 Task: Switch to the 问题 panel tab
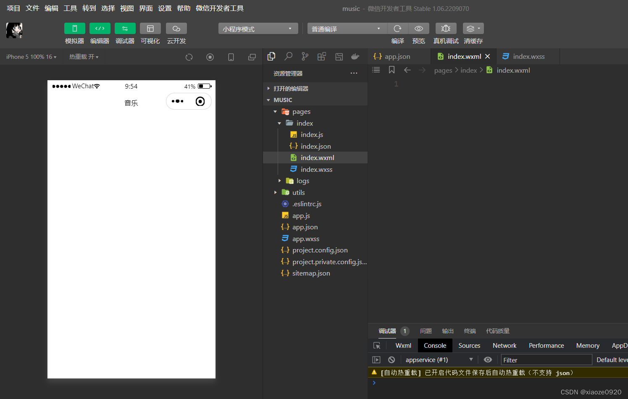(x=426, y=331)
